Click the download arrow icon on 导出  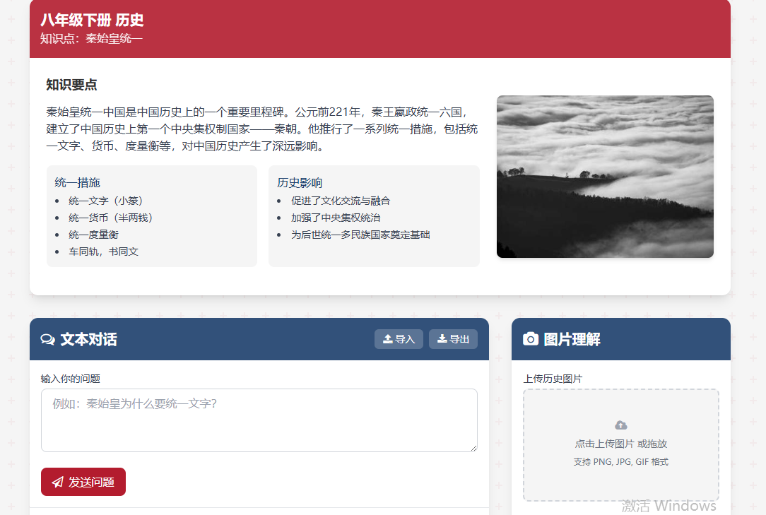[442, 339]
